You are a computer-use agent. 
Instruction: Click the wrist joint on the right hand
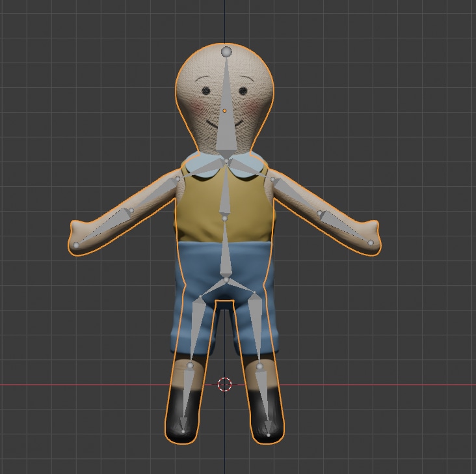[x=371, y=244]
